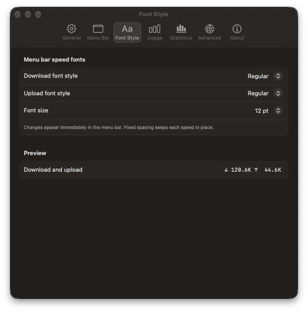The height and width of the screenshot is (312, 308).
Task: Open the General tab gear icon
Action: tap(71, 29)
